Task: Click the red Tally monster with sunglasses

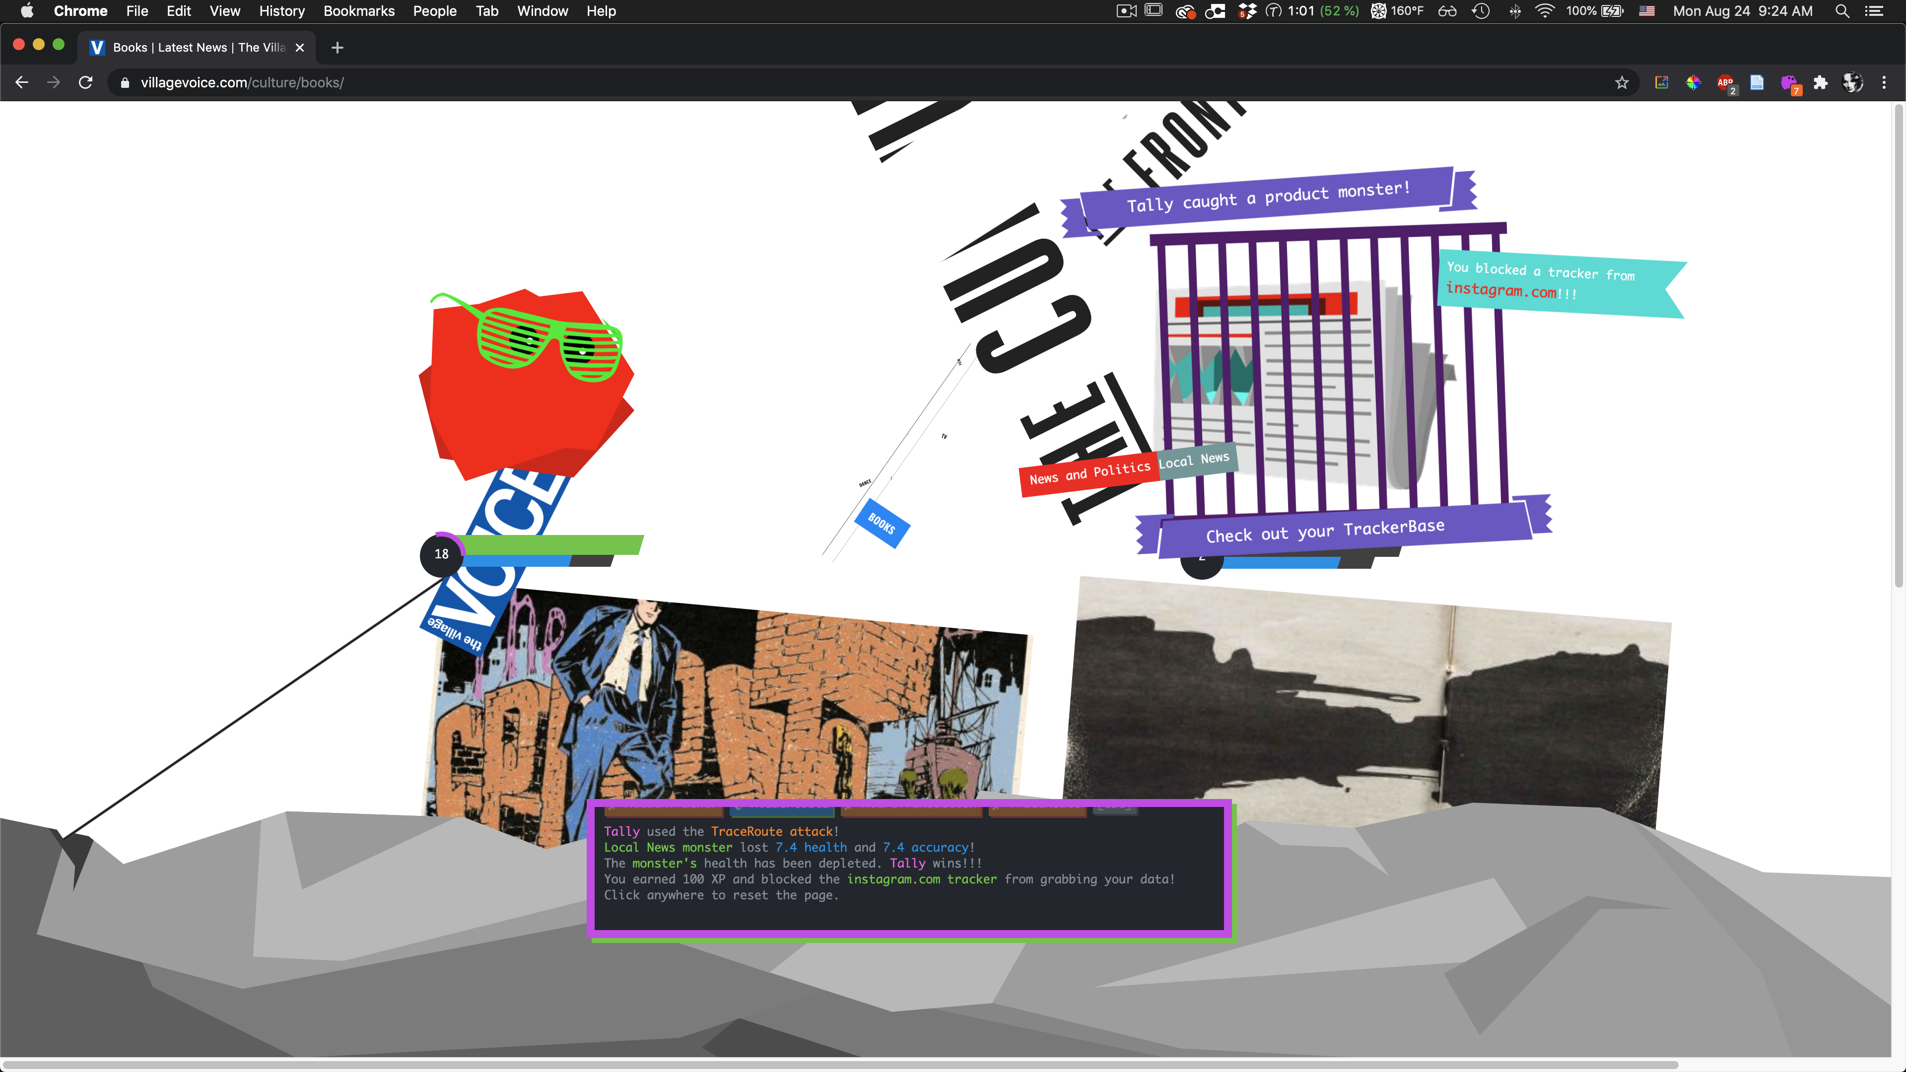Action: [x=526, y=385]
